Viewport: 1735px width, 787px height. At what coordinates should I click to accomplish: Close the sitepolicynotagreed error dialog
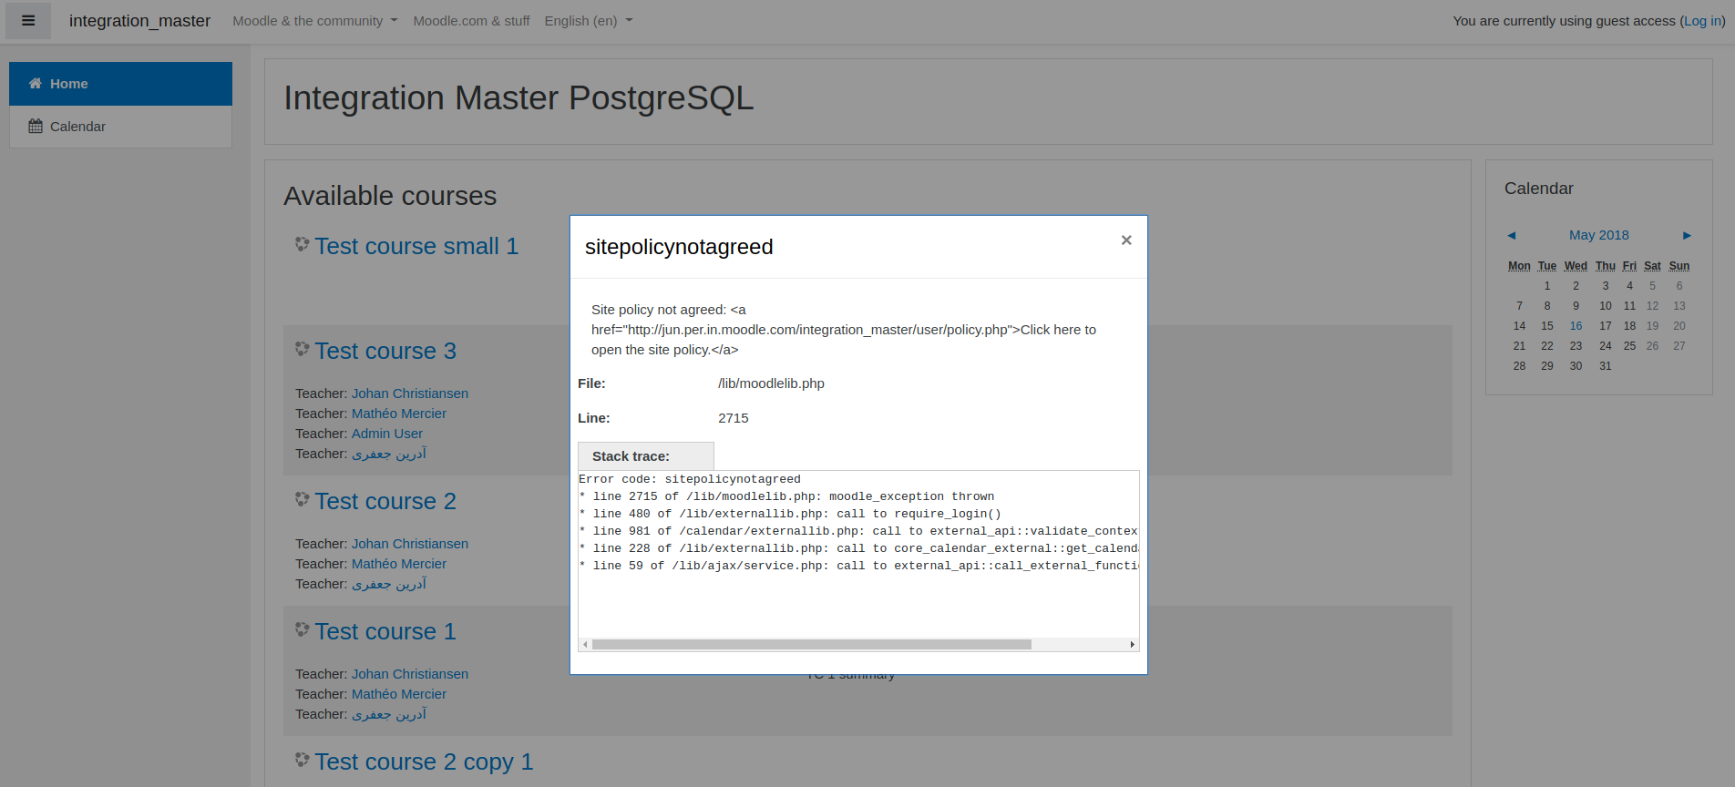[x=1126, y=240]
